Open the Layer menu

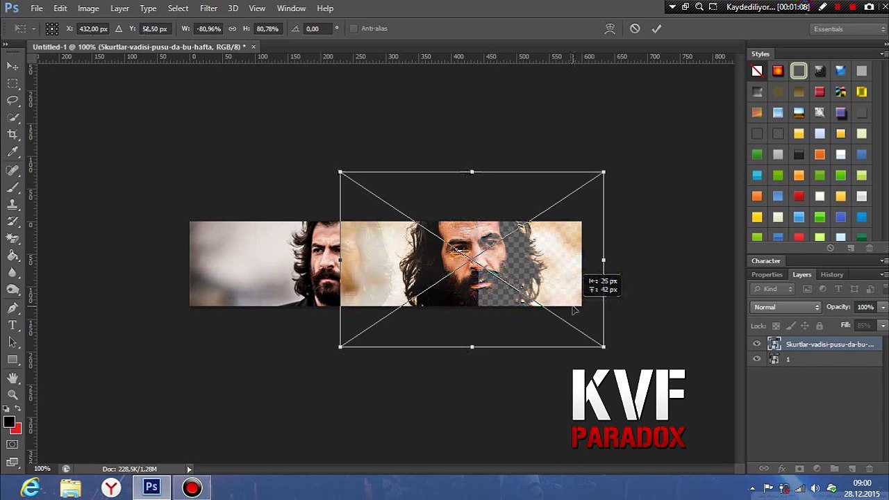pyautogui.click(x=119, y=8)
